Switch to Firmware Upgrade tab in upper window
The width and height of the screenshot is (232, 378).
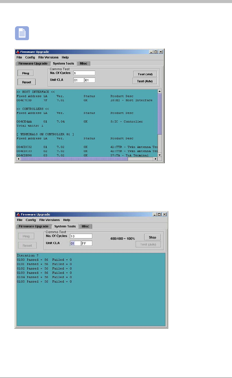click(33, 64)
